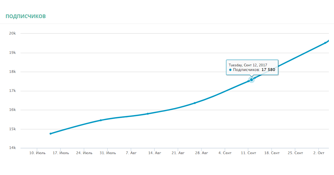Click the 21. Авг x-axis label

pyautogui.click(x=178, y=153)
